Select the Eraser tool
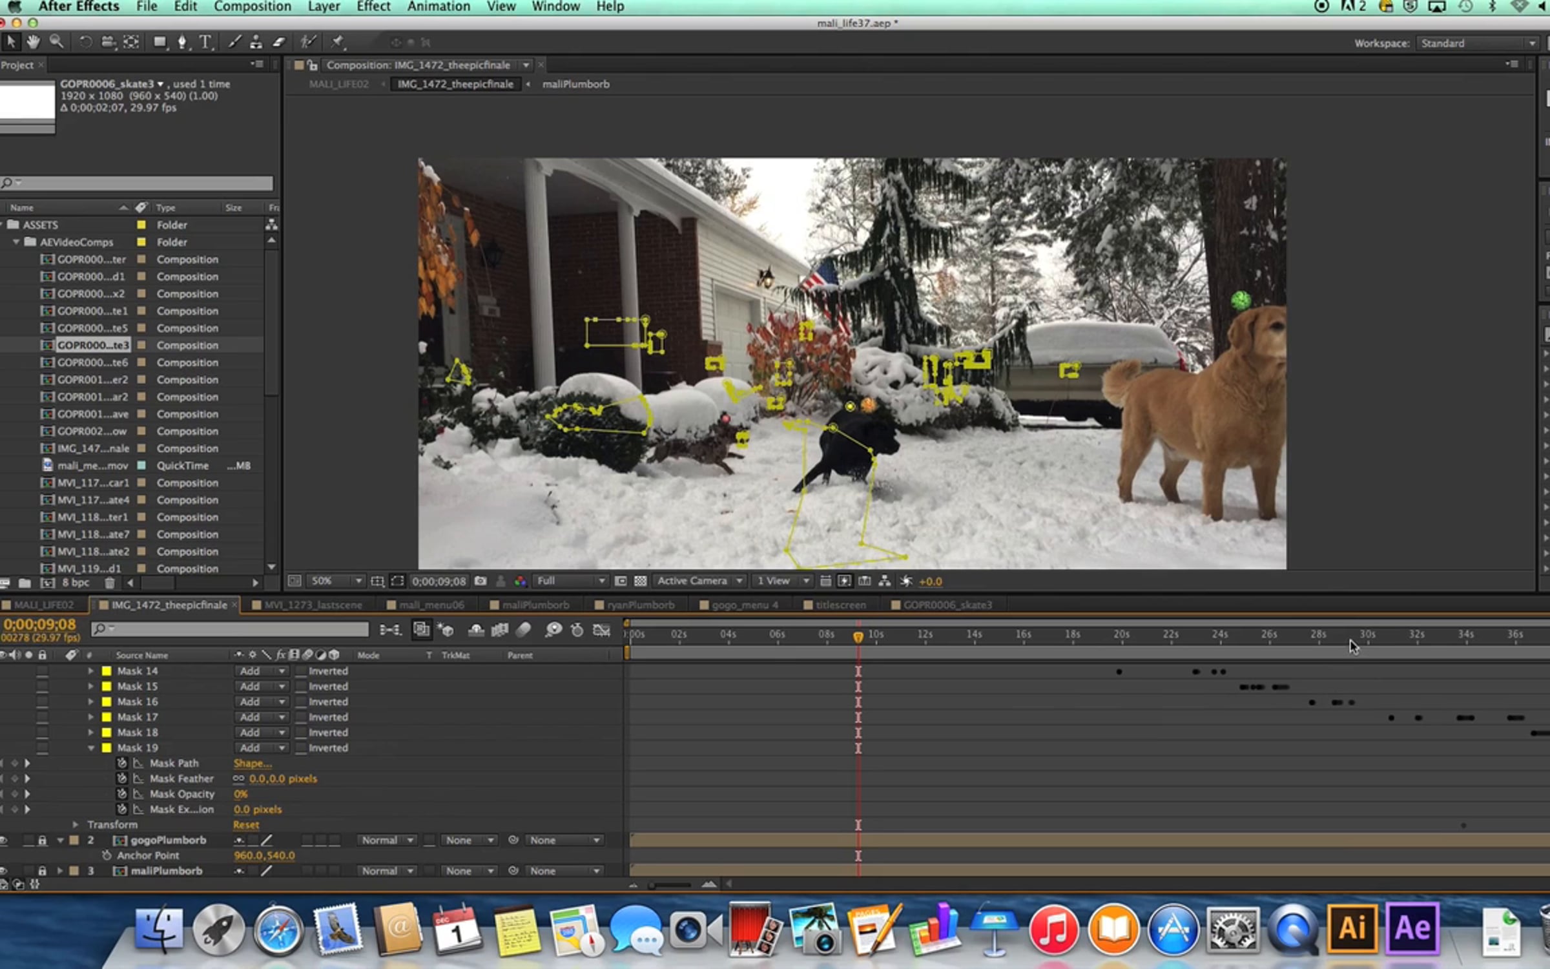The image size is (1550, 969). coord(279,43)
